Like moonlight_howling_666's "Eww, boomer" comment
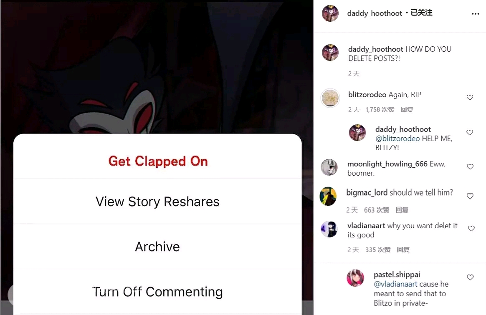Screen dimensions: 486x315 point(470,166)
